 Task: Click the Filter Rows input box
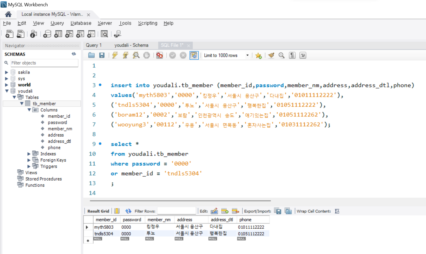click(x=177, y=211)
